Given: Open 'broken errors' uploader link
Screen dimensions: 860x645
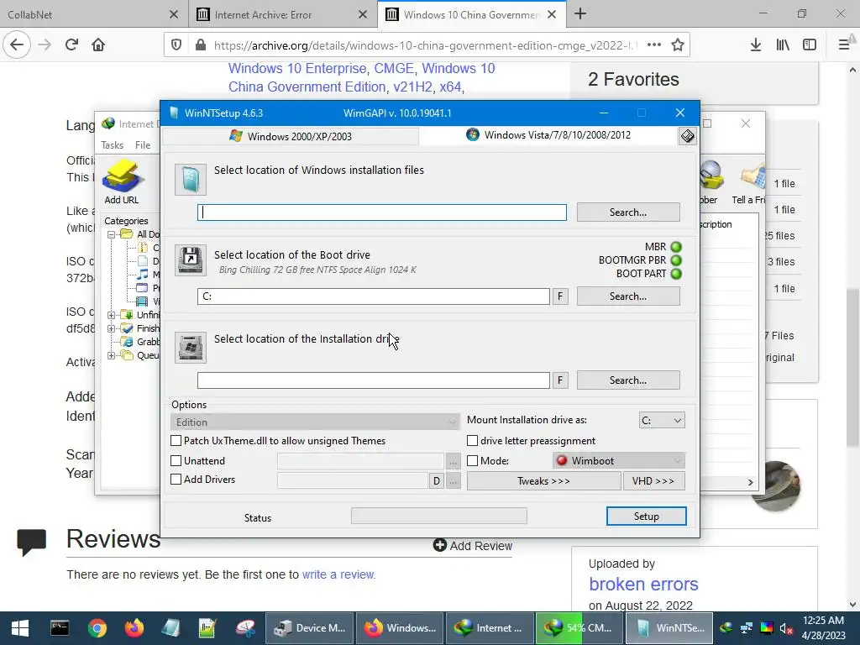Looking at the screenshot, I should click(x=643, y=585).
